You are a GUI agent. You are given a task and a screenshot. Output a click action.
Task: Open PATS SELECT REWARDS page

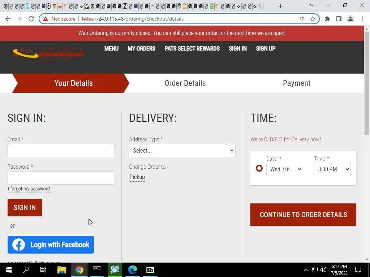192,49
